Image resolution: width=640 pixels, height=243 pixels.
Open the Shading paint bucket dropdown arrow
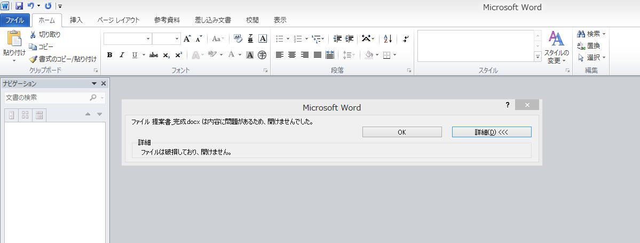[377, 54]
